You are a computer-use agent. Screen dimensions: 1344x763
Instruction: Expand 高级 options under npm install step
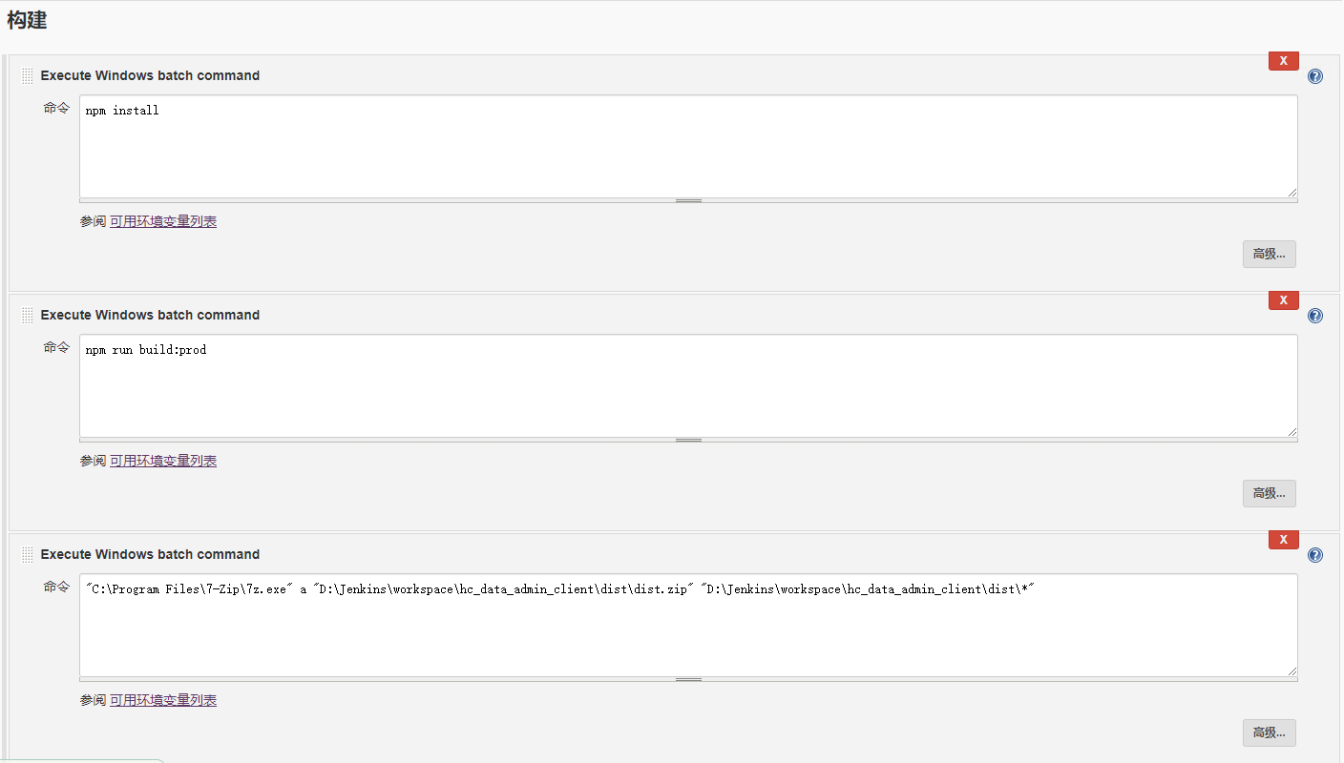[x=1269, y=254]
